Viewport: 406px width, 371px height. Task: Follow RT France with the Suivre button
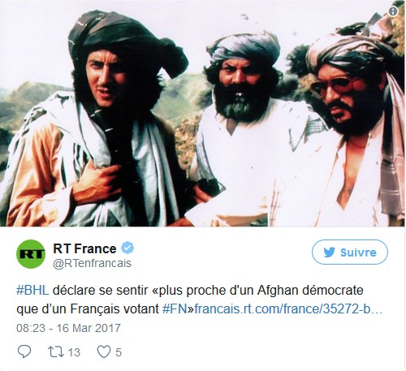tap(350, 252)
